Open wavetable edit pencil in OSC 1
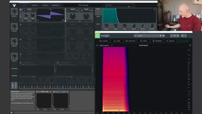Screen dimensions: 202x114 pos(63,20)
